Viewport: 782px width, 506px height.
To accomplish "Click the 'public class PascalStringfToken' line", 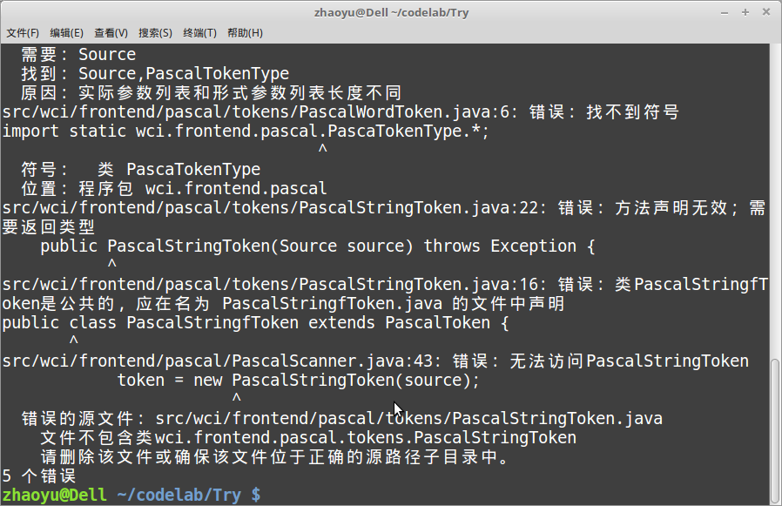I will pos(255,323).
